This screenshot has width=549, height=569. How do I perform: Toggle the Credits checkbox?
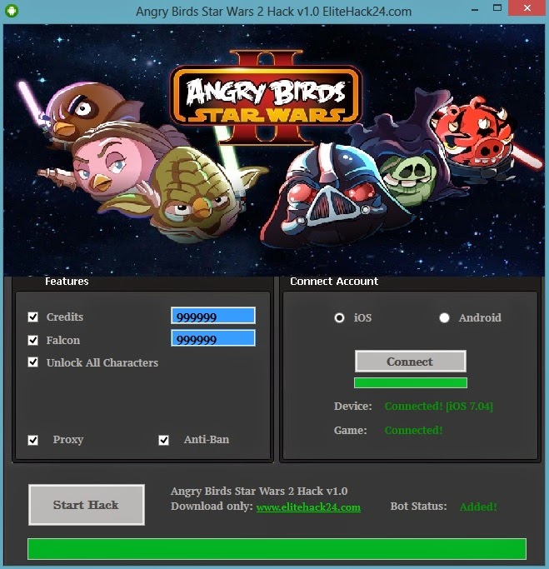(33, 317)
